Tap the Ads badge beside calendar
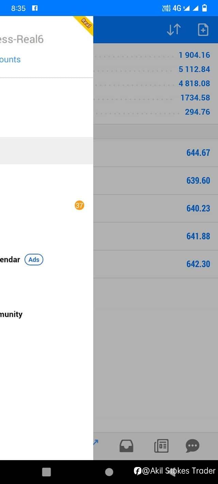The height and width of the screenshot is (484, 218). click(x=34, y=260)
